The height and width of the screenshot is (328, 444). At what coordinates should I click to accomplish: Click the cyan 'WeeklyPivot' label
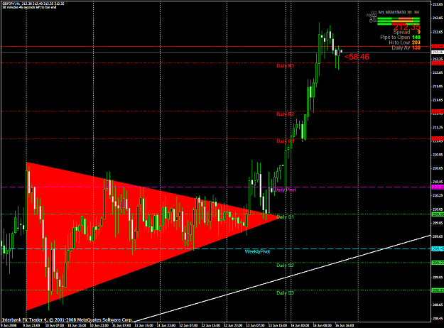click(257, 251)
